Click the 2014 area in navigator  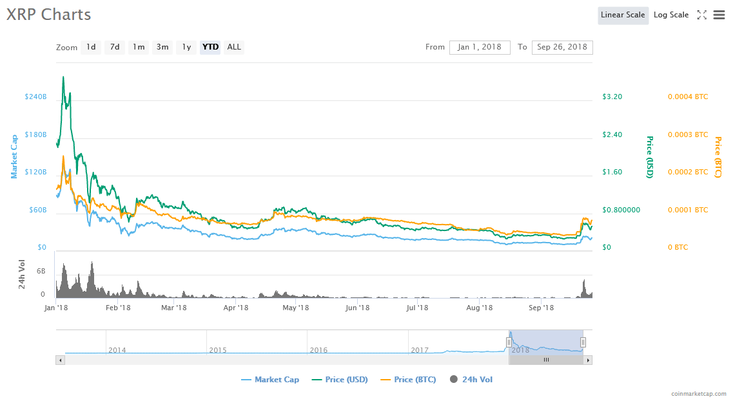pyautogui.click(x=117, y=350)
